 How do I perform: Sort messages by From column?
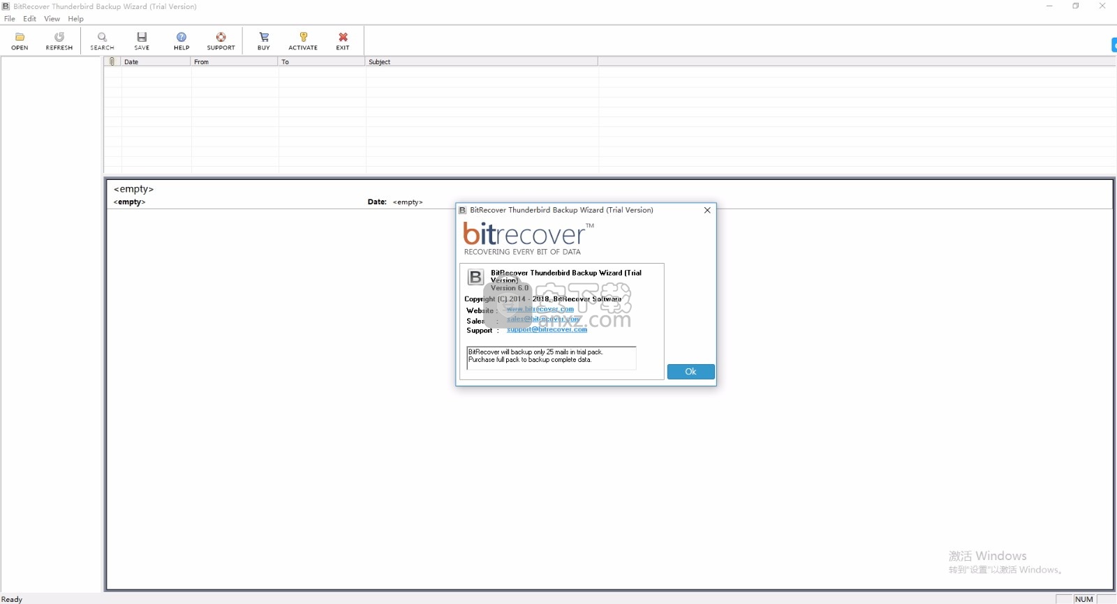point(234,61)
